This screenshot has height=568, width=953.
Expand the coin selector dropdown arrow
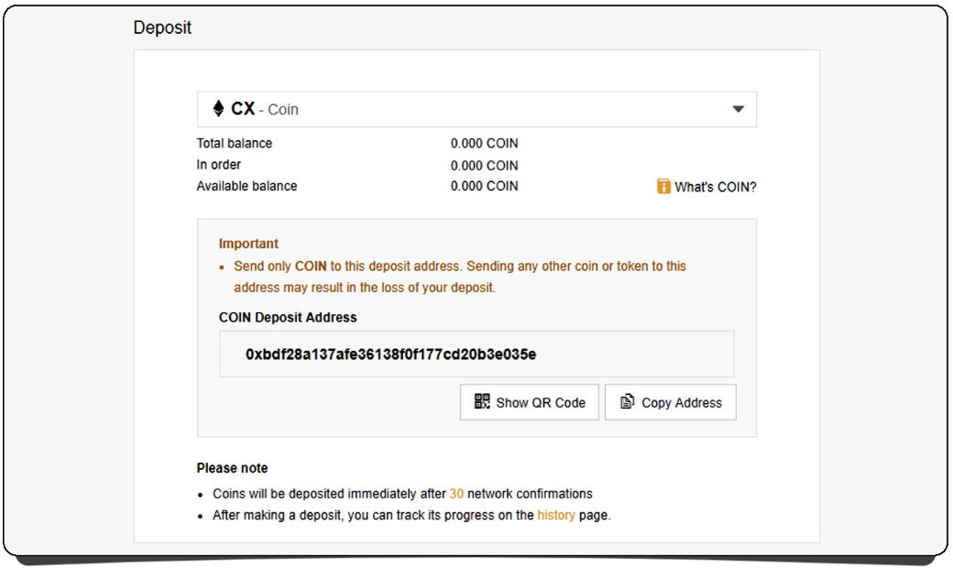pyautogui.click(x=739, y=110)
